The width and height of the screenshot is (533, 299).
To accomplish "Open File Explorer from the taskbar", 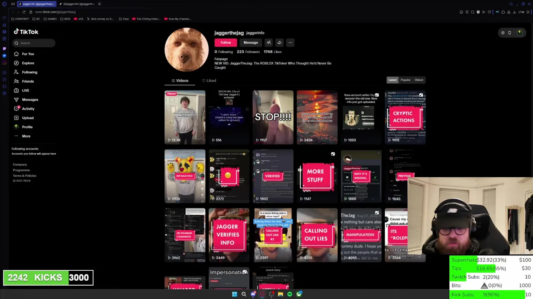I will tap(280, 294).
